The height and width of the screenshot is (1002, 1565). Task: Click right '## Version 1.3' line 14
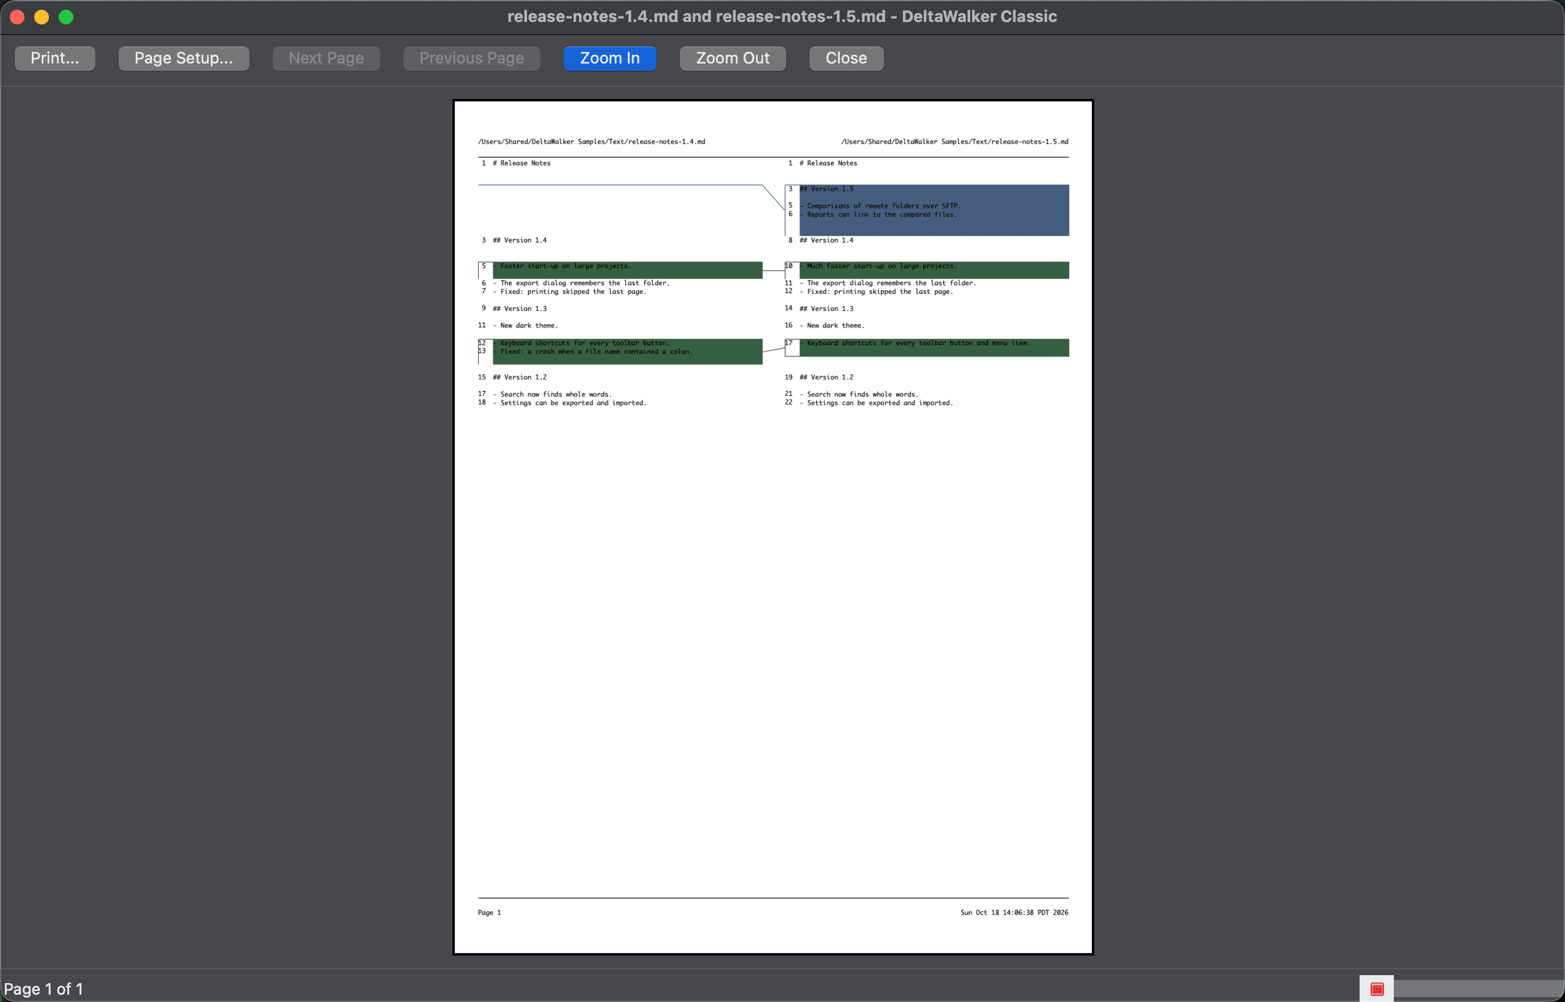(x=826, y=309)
